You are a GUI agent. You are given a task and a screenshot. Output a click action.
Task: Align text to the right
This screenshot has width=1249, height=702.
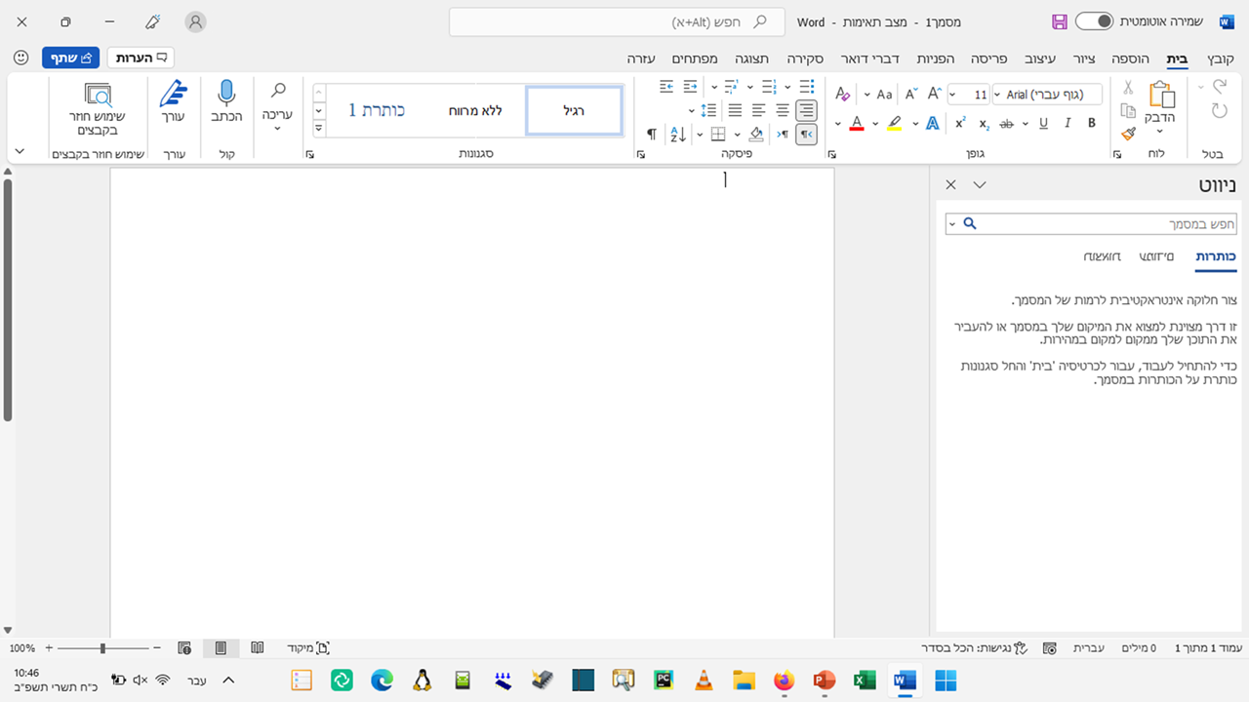(x=806, y=110)
